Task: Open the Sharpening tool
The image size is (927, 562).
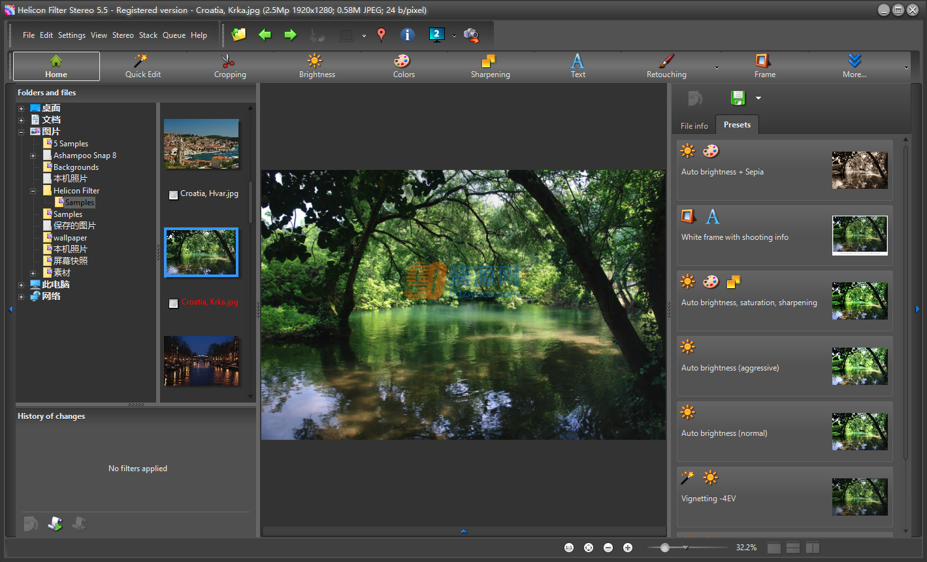Action: pyautogui.click(x=490, y=66)
